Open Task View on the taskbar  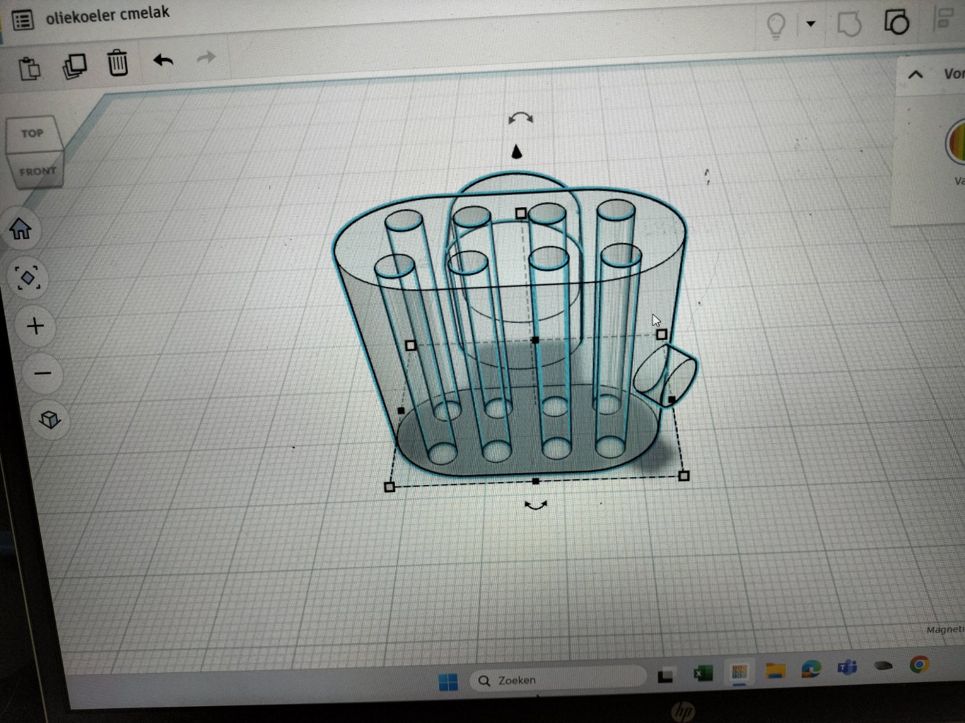[x=665, y=676]
